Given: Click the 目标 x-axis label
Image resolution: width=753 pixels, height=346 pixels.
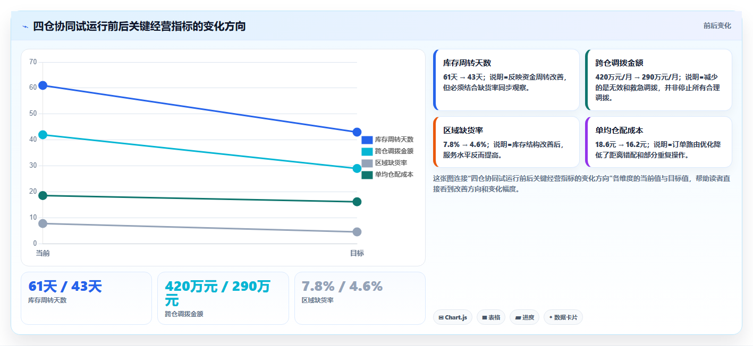Looking at the screenshot, I should (357, 253).
